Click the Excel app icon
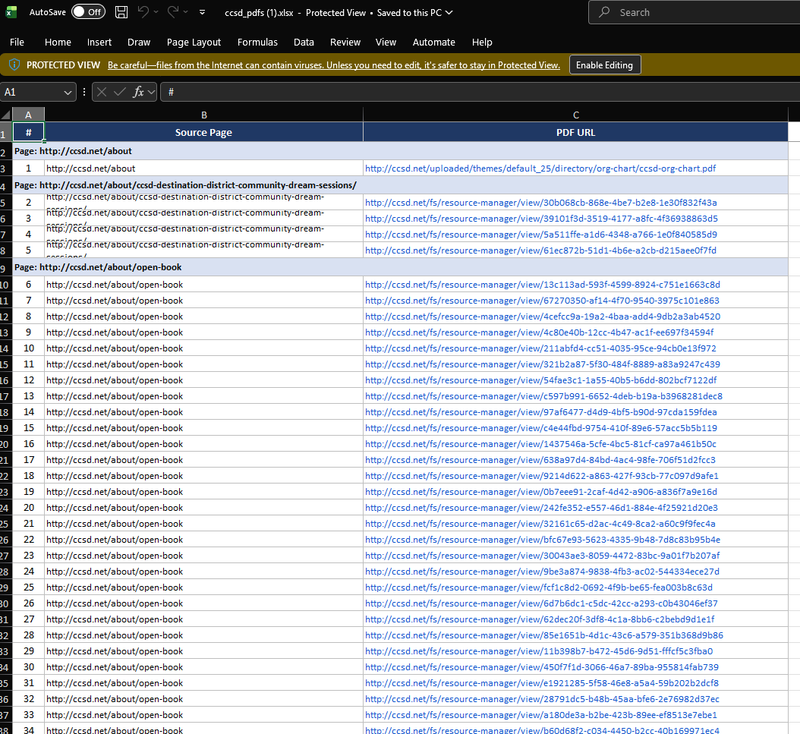800x734 pixels. 11,12
